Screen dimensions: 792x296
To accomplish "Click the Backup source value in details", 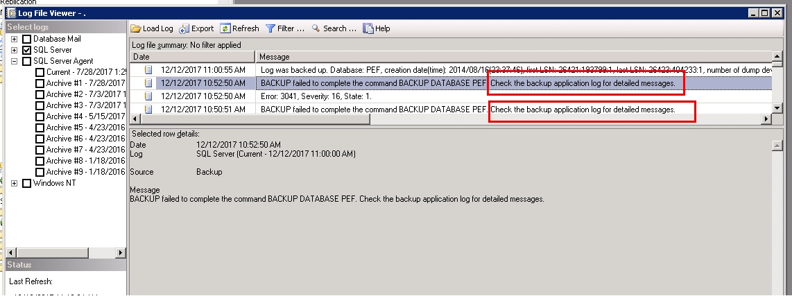I will [209, 172].
